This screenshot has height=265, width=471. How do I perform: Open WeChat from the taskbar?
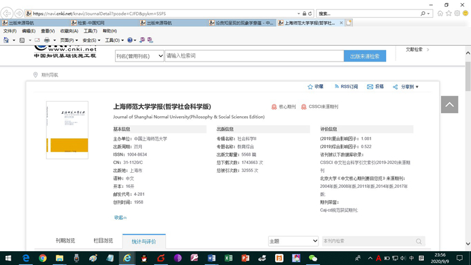(x=313, y=258)
